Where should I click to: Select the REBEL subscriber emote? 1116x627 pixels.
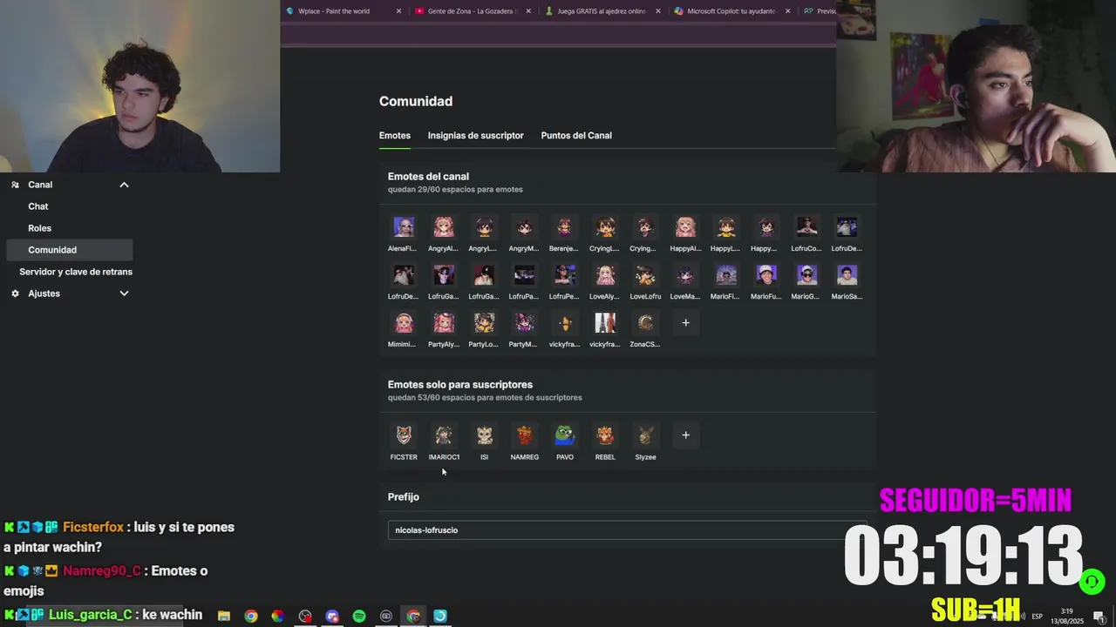coord(605,435)
